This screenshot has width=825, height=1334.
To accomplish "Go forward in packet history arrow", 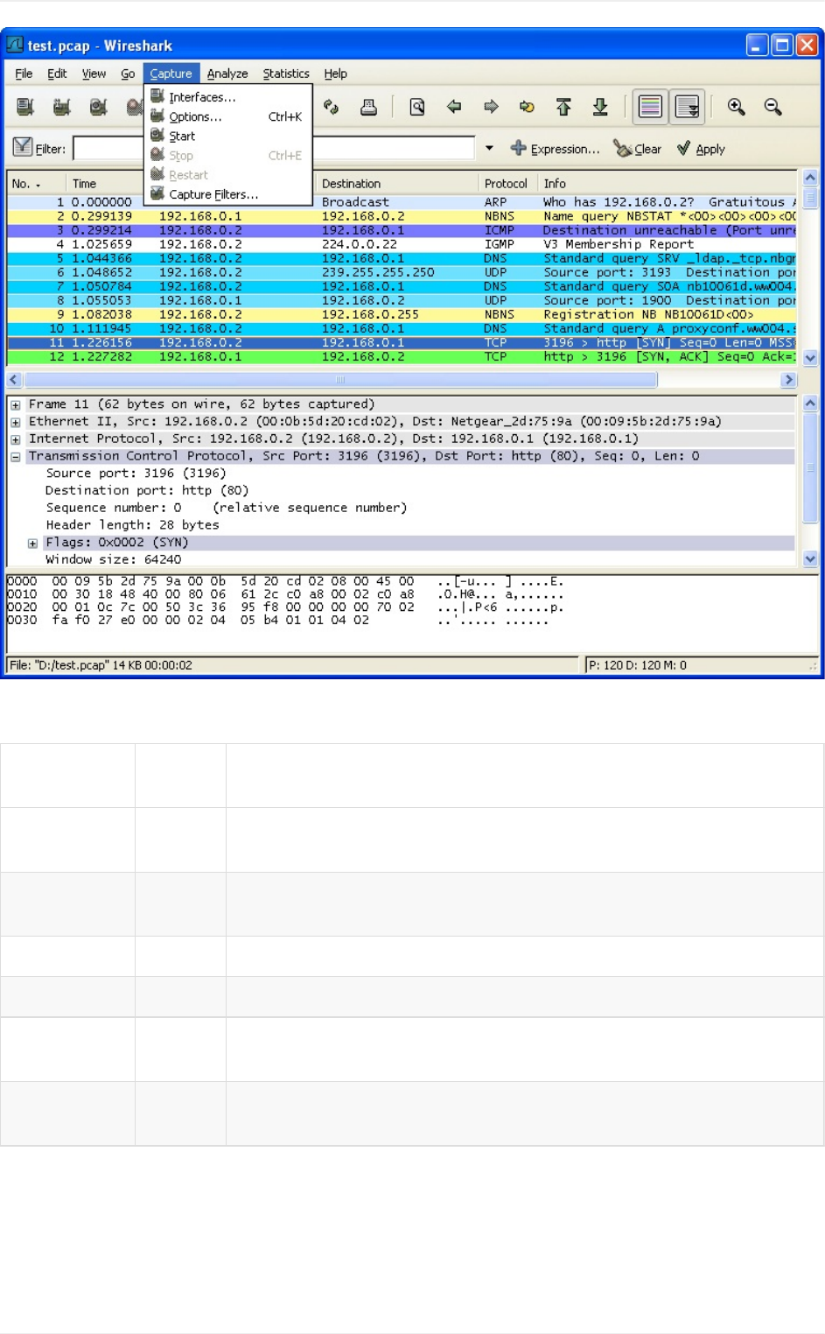I will pyautogui.click(x=491, y=107).
